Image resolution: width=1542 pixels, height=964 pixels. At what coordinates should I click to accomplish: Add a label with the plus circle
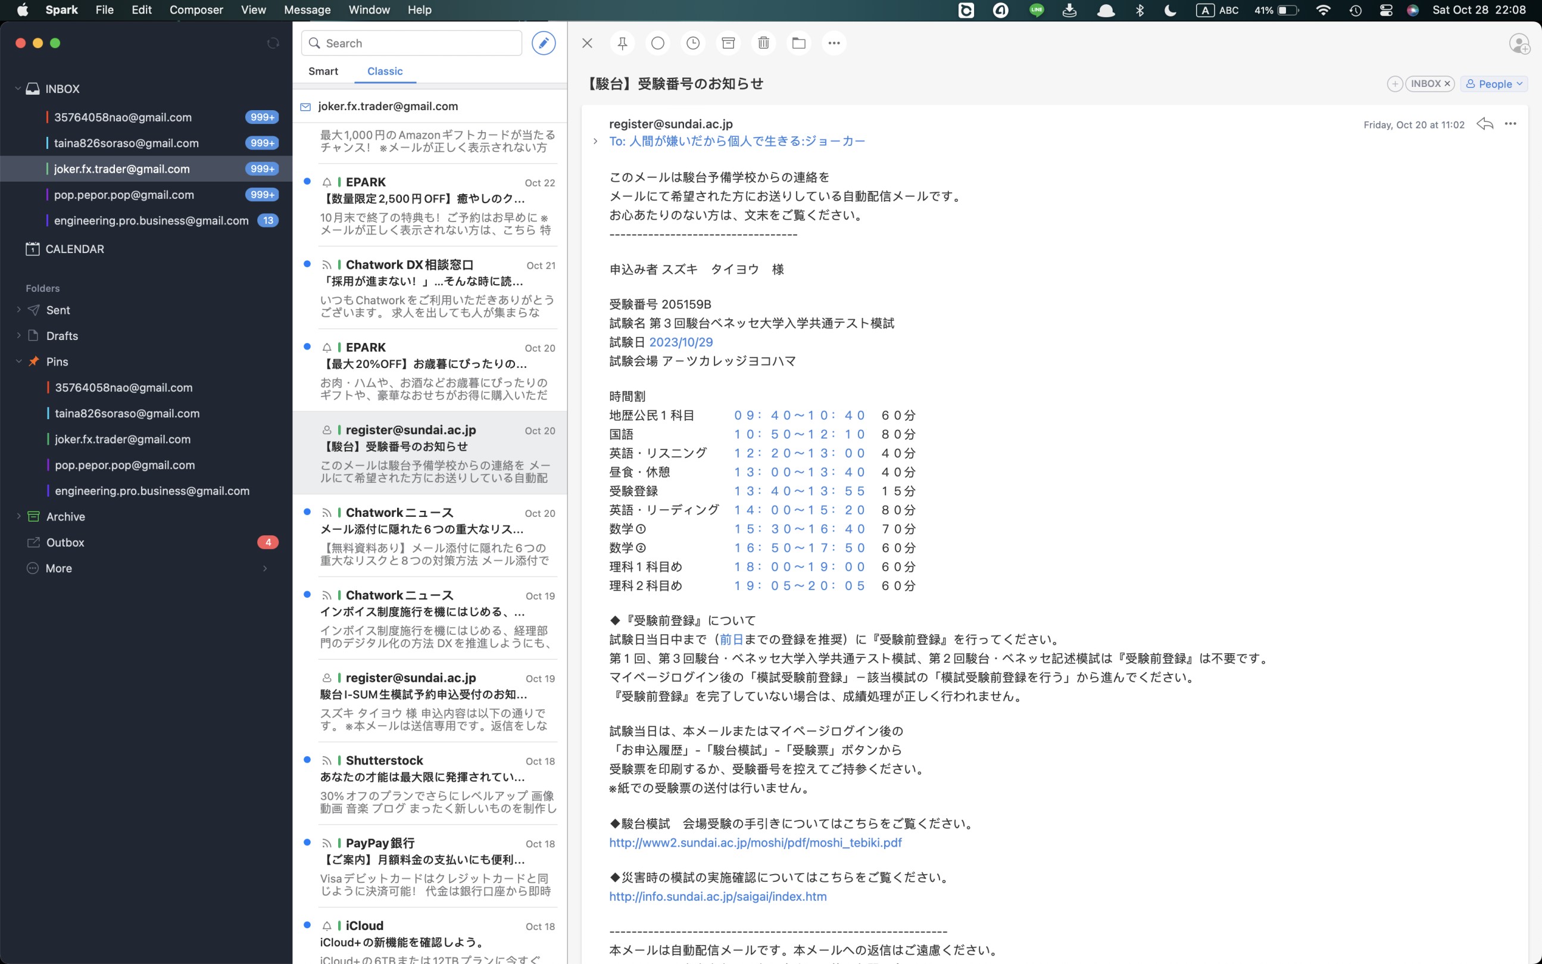coord(1395,83)
